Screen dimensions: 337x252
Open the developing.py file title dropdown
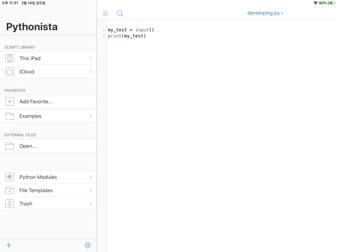265,13
